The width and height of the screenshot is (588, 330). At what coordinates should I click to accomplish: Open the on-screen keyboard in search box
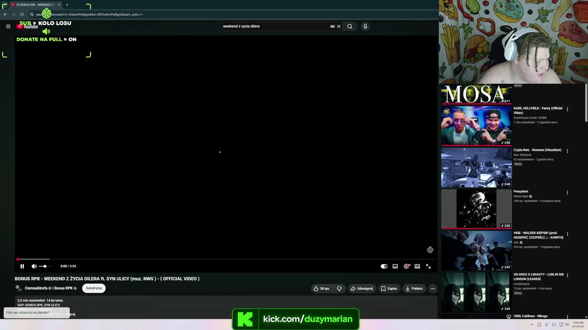point(332,27)
